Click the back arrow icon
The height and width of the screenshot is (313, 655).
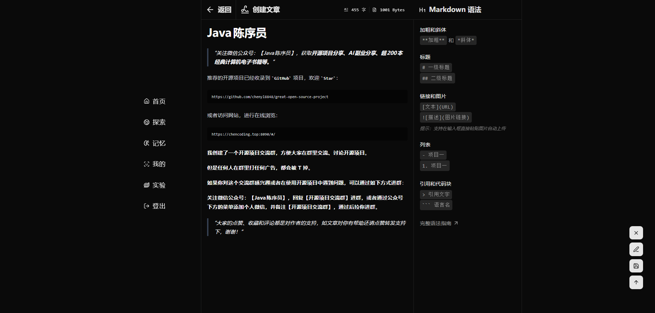point(210,10)
